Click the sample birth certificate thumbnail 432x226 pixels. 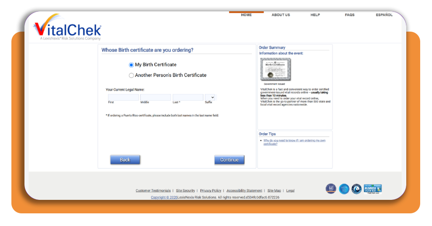[275, 70]
